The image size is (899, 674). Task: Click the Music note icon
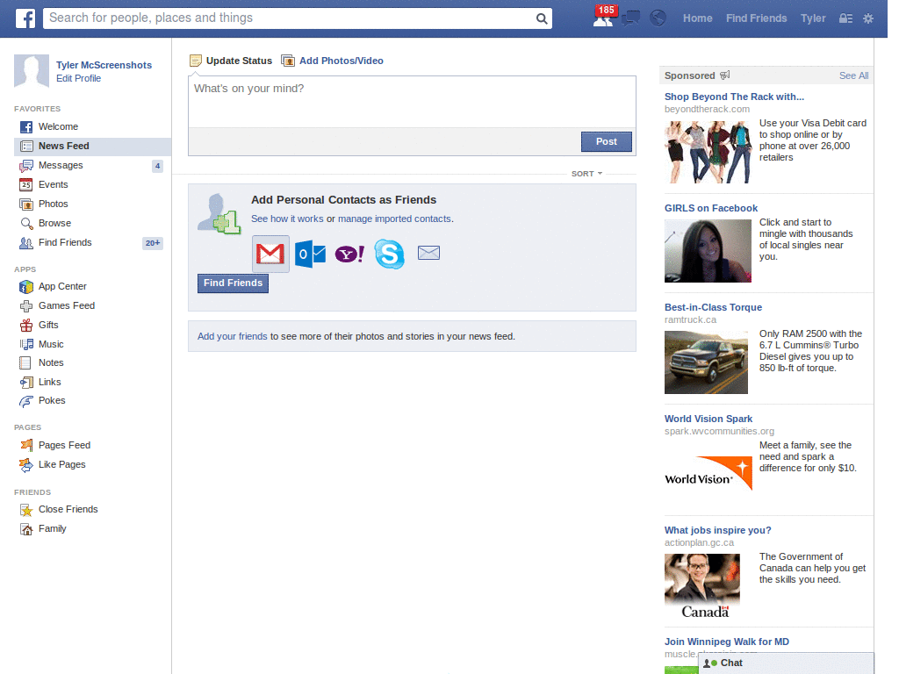coord(25,344)
